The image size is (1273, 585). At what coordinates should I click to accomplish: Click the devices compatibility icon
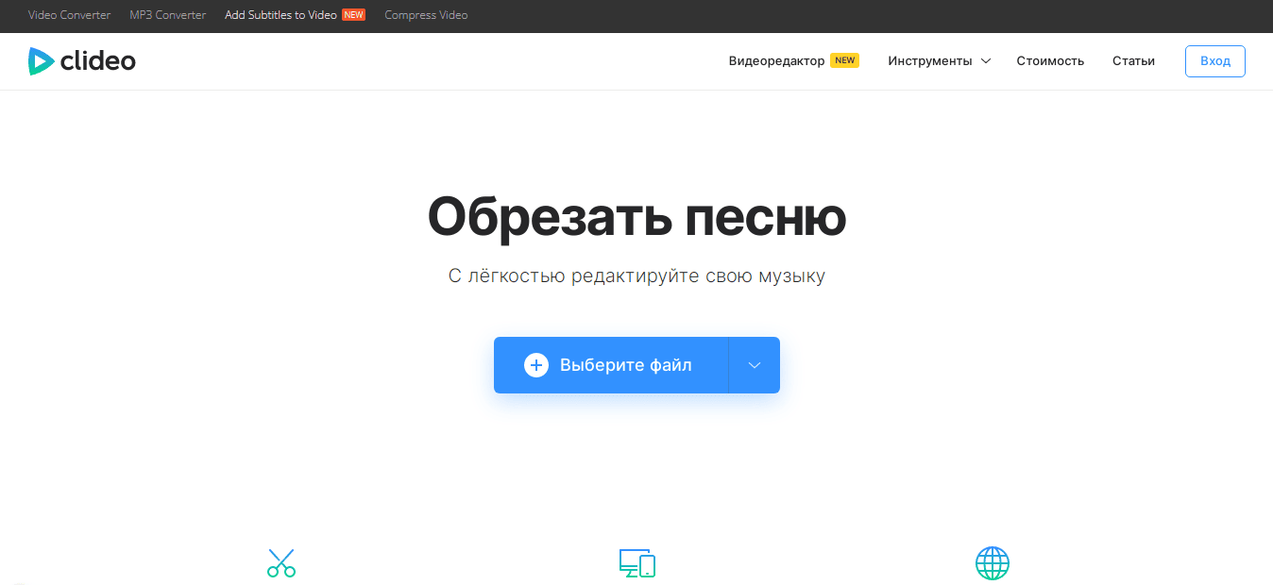tap(636, 562)
